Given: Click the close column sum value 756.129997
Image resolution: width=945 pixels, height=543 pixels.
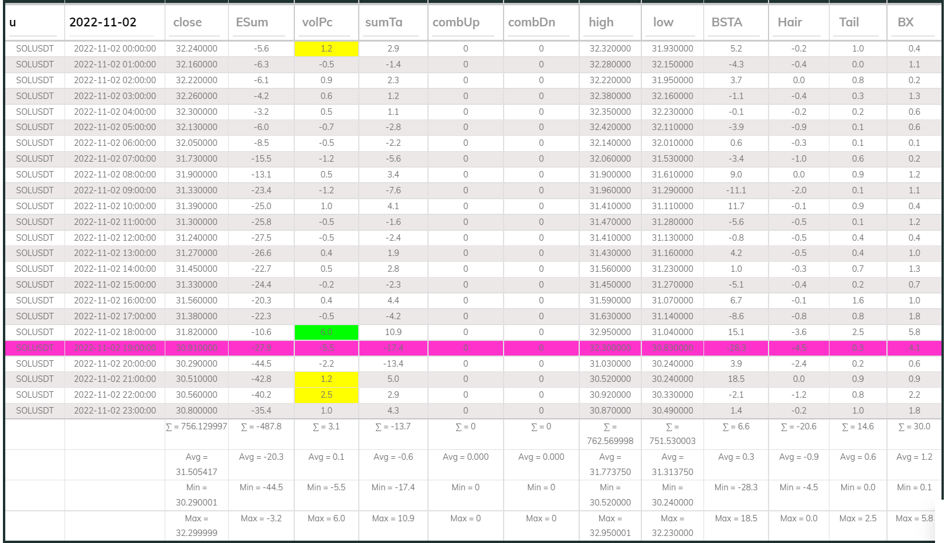Looking at the screenshot, I should (x=194, y=426).
